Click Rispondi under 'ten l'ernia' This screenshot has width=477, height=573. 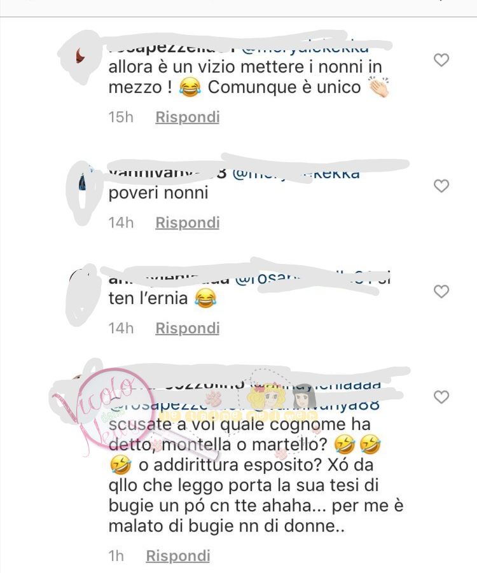(188, 328)
